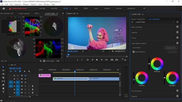The height and width of the screenshot is (102, 182).
Task: Select the Razor tool
Action: click(x=3, y=78)
